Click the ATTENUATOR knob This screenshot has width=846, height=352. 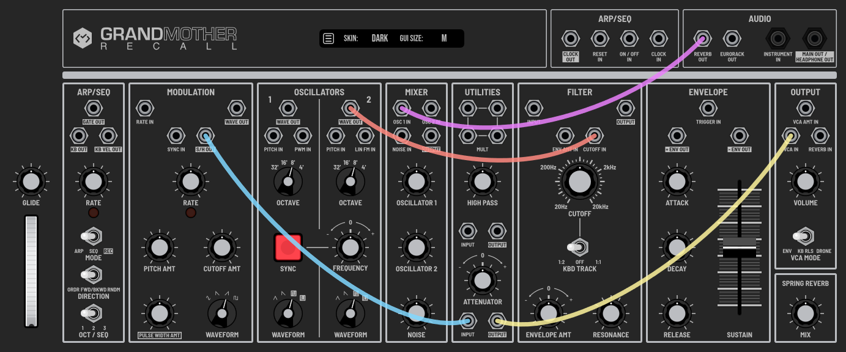pyautogui.click(x=483, y=280)
